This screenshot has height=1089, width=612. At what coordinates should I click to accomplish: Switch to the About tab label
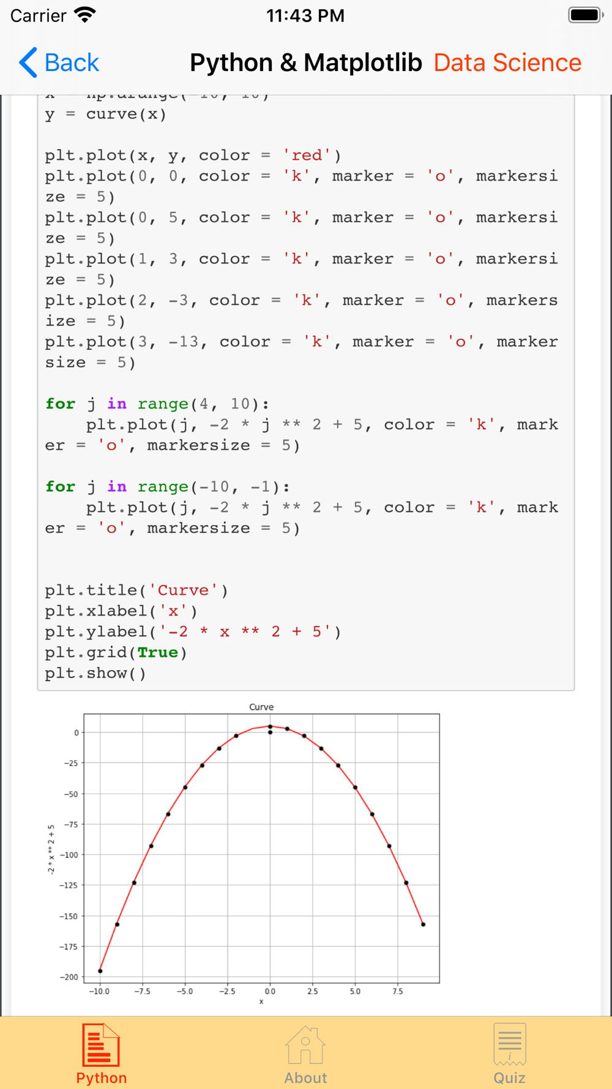(x=305, y=1077)
